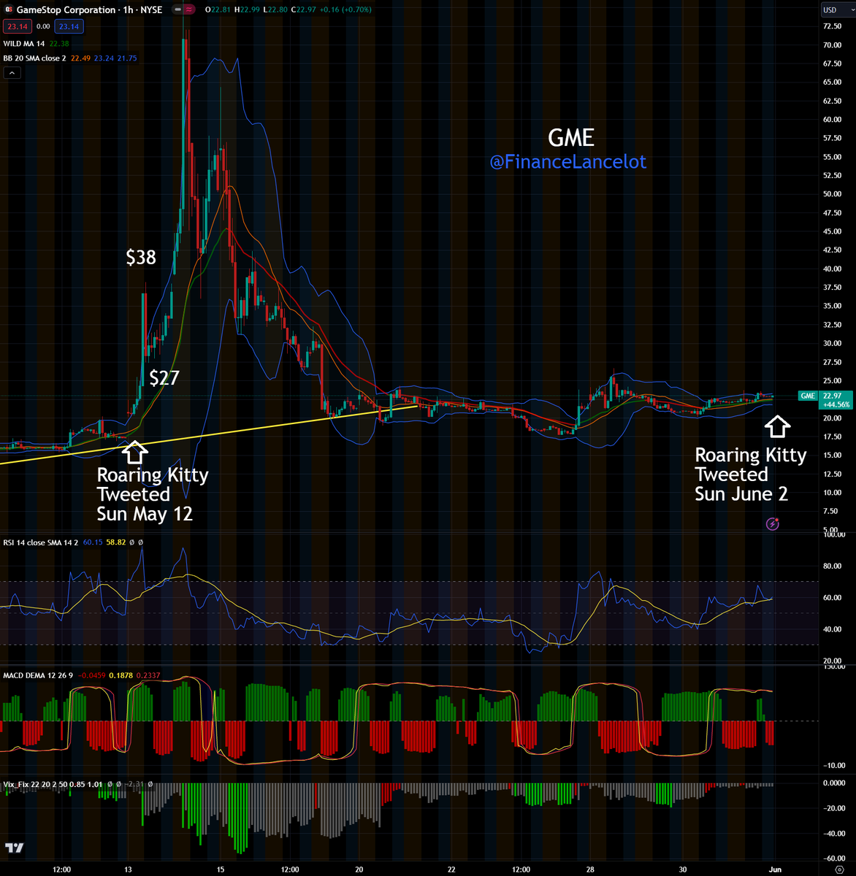Click the TradingView logo at bottom left
The height and width of the screenshot is (876, 856).
[x=13, y=848]
